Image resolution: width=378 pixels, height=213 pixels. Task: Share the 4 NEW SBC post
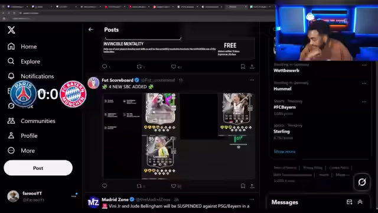[252, 186]
